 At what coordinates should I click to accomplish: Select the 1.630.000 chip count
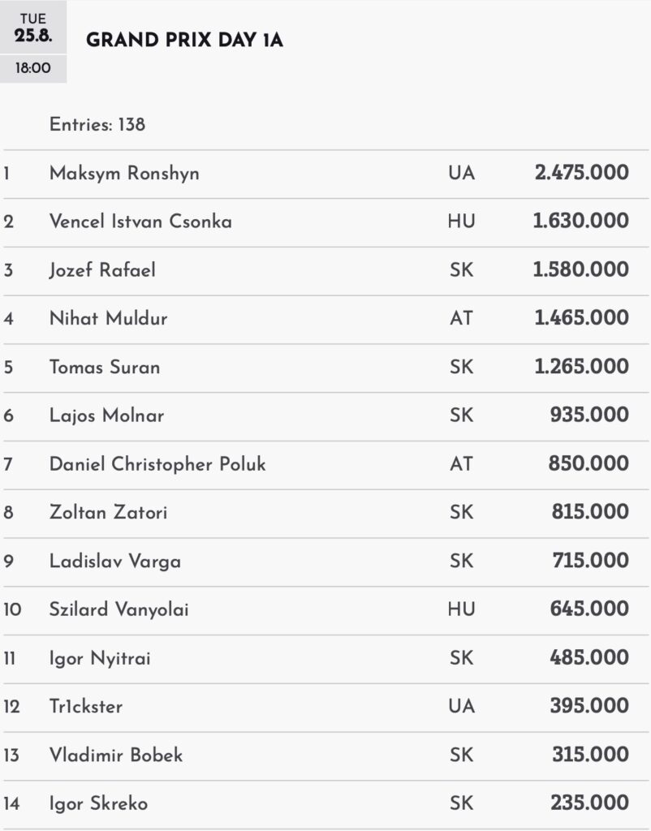580,221
